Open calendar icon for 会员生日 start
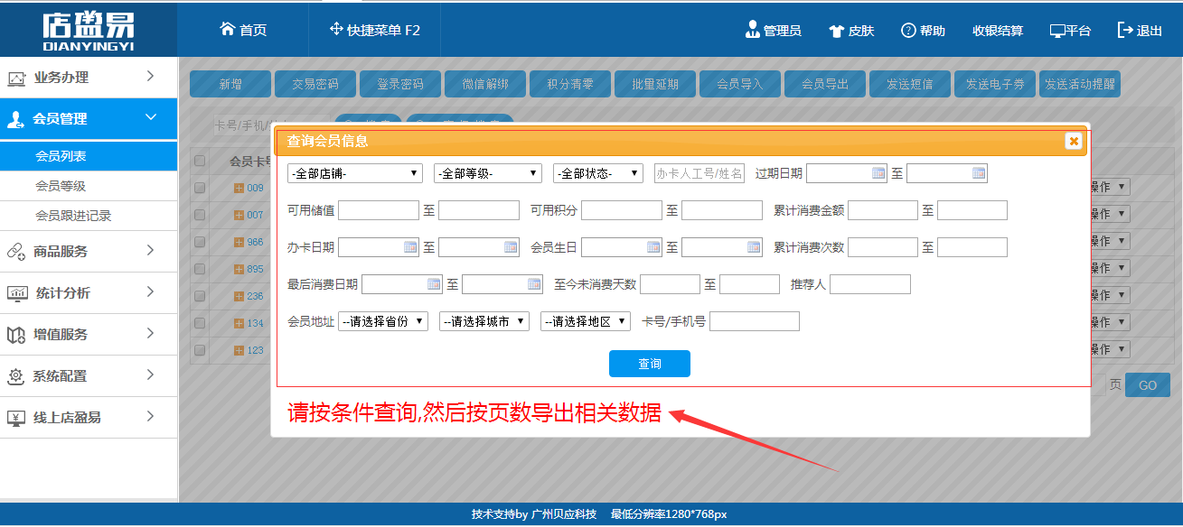This screenshot has width=1183, height=527. (653, 247)
